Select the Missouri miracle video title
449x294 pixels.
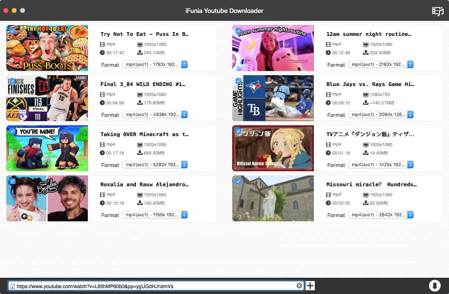click(371, 184)
